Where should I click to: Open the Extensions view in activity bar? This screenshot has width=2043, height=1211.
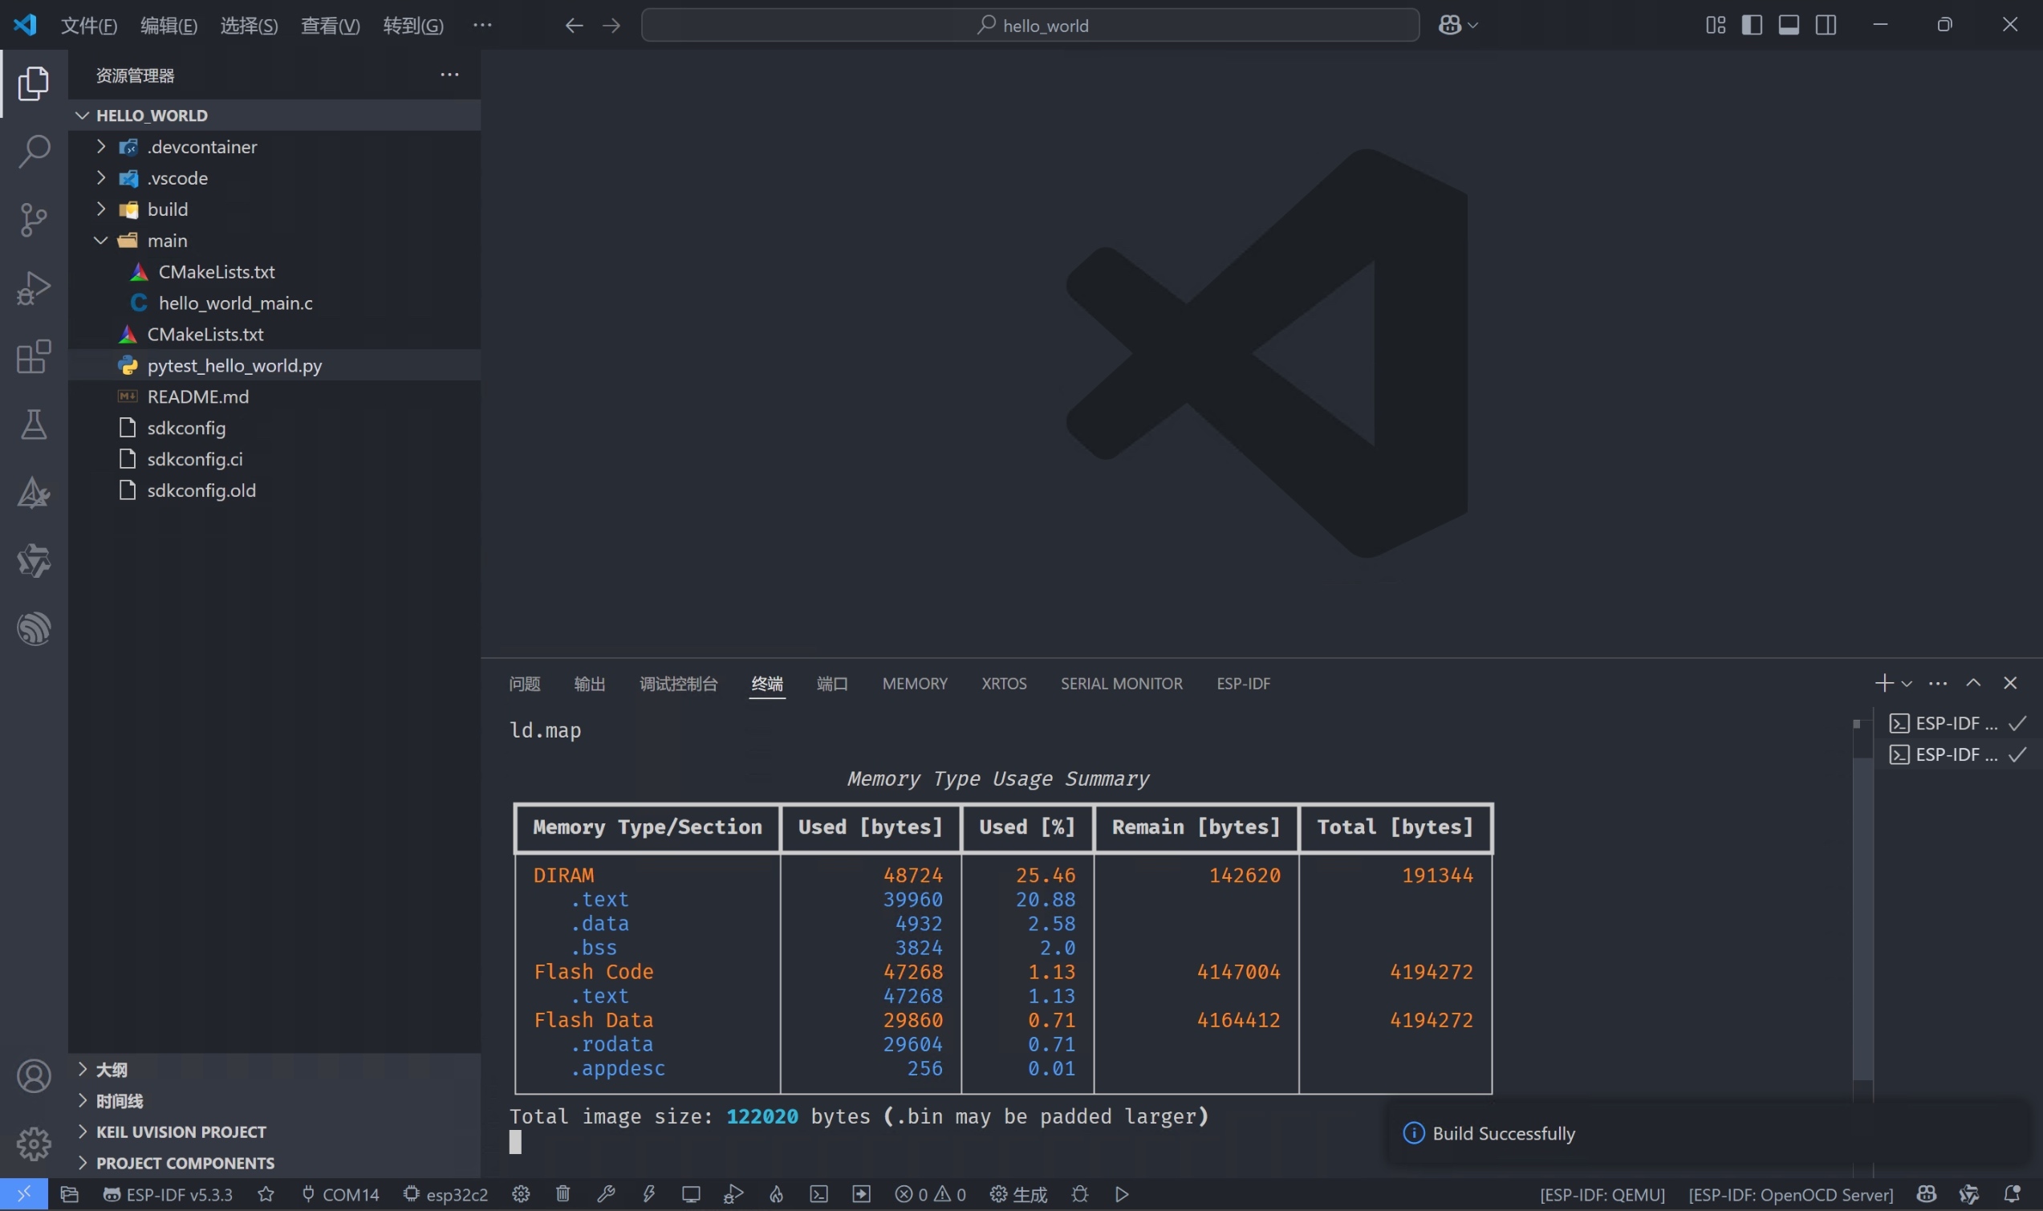click(x=34, y=356)
